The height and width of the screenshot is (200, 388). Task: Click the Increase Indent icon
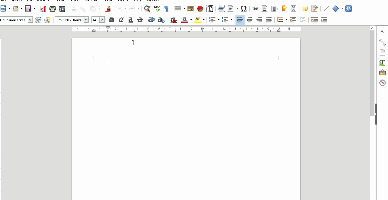tap(314, 20)
